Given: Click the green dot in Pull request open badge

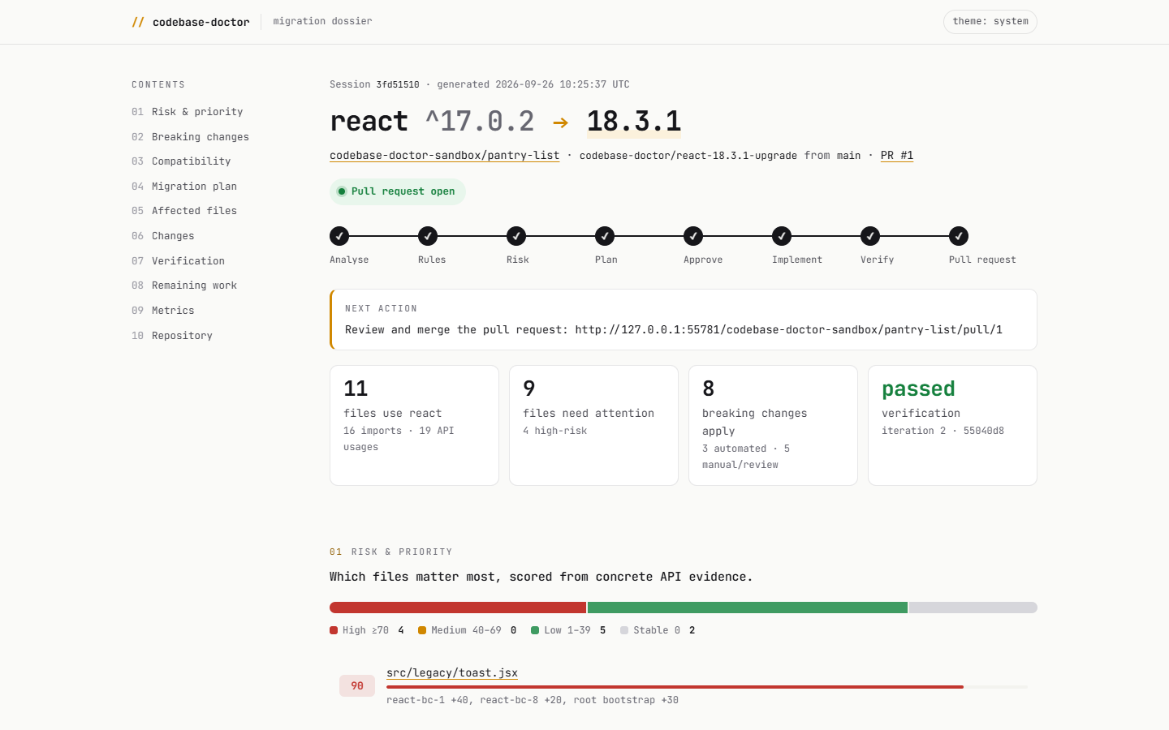Looking at the screenshot, I should [x=342, y=191].
